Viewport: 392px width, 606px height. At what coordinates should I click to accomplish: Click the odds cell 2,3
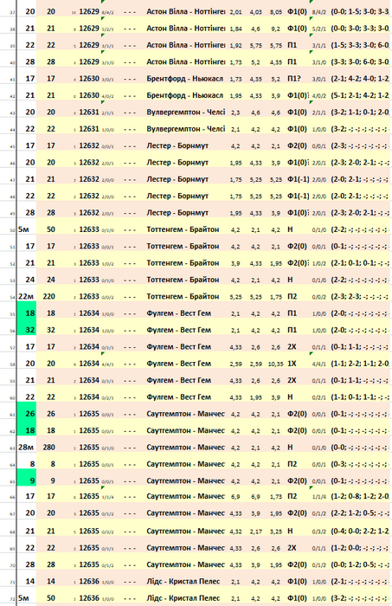tap(235, 113)
